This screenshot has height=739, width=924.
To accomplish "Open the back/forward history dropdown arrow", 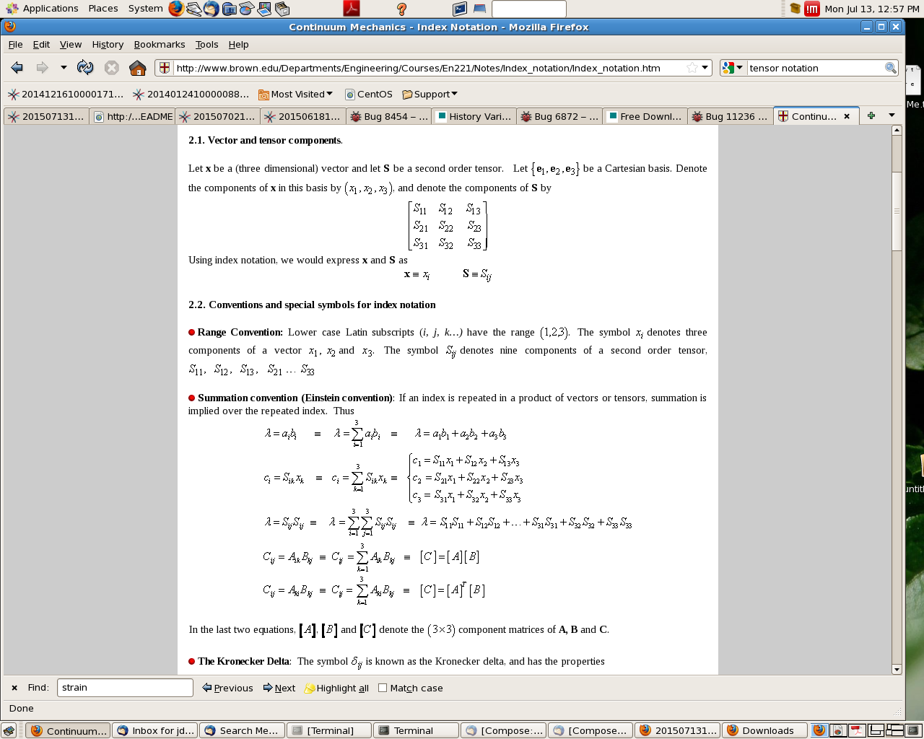I will 64,68.
